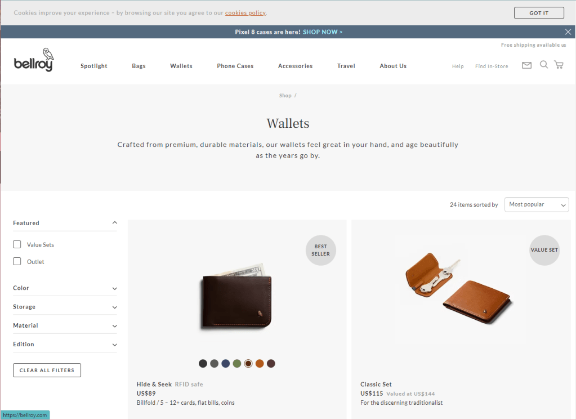Click the Bellroy owl logo
The image size is (576, 420).
coord(34,60)
